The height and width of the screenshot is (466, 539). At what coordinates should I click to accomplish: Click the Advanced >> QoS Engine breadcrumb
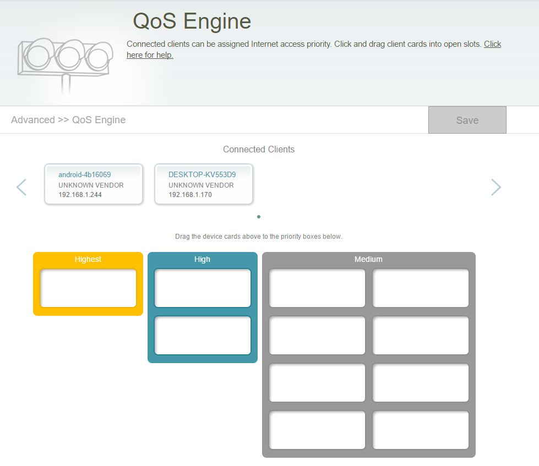tap(68, 120)
